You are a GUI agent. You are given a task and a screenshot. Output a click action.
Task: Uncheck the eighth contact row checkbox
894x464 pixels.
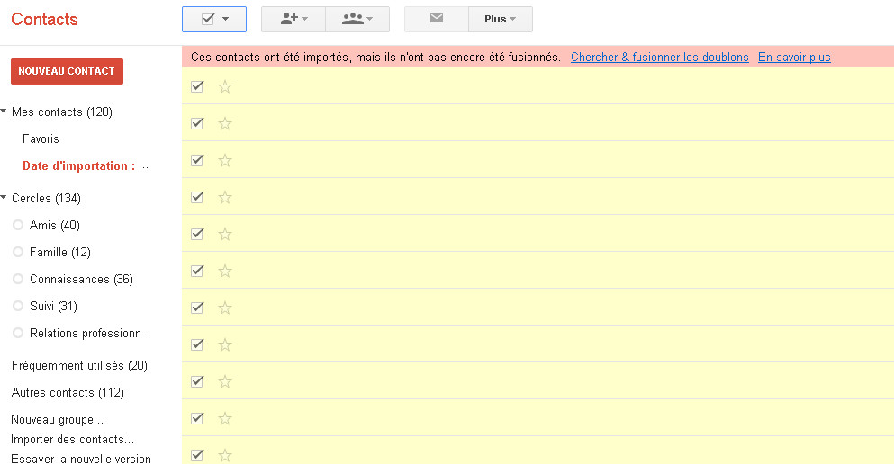coord(197,344)
